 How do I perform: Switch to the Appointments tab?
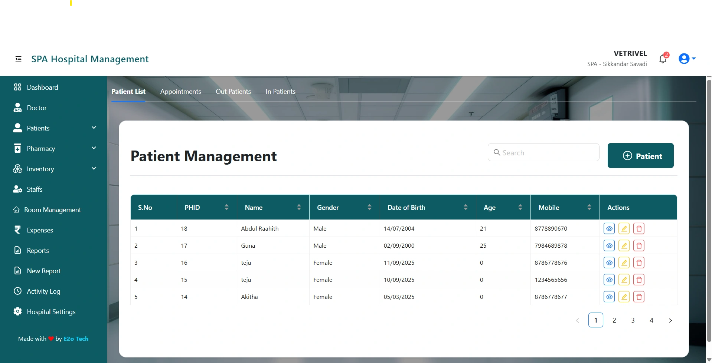(180, 92)
